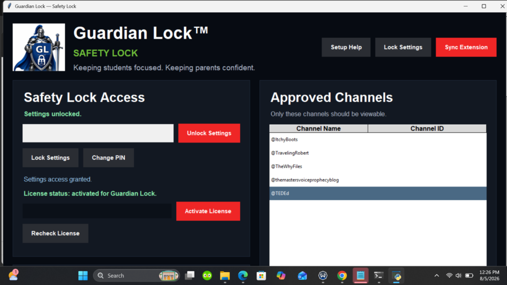The height and width of the screenshot is (285, 507).
Task: Click Lock Settings button in the header
Action: click(x=403, y=47)
